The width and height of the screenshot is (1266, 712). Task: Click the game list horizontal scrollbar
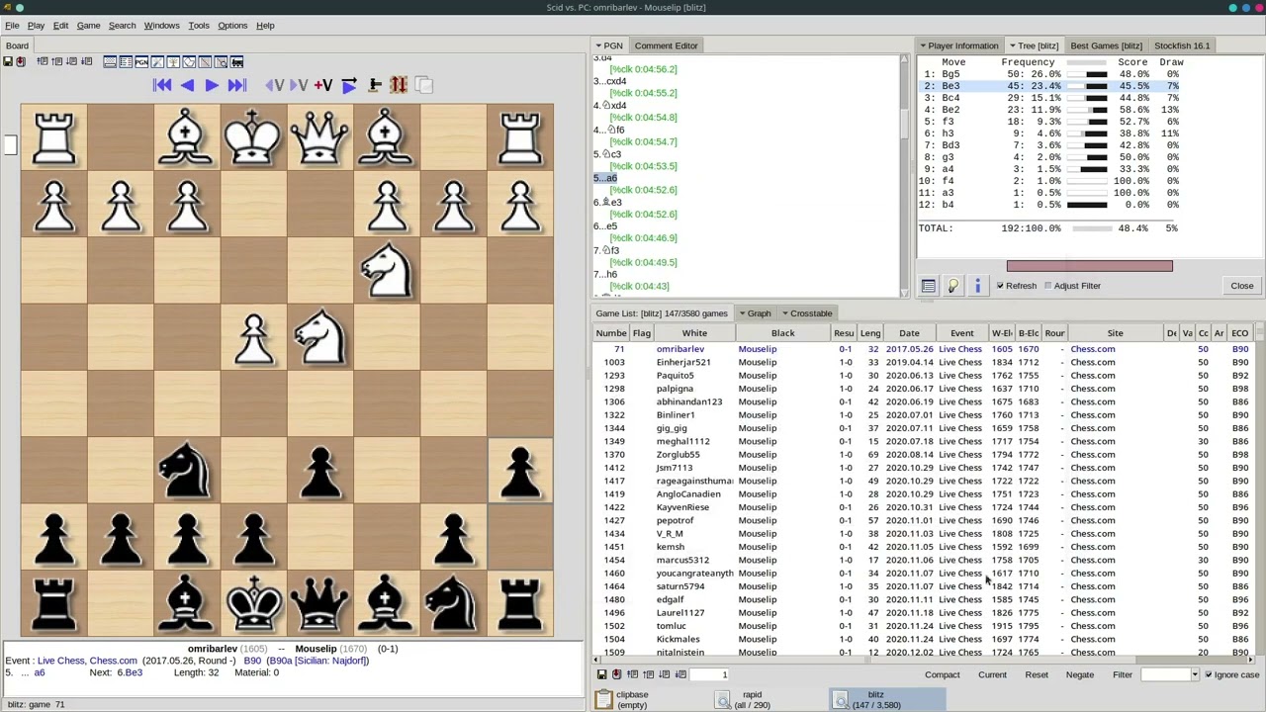click(925, 660)
